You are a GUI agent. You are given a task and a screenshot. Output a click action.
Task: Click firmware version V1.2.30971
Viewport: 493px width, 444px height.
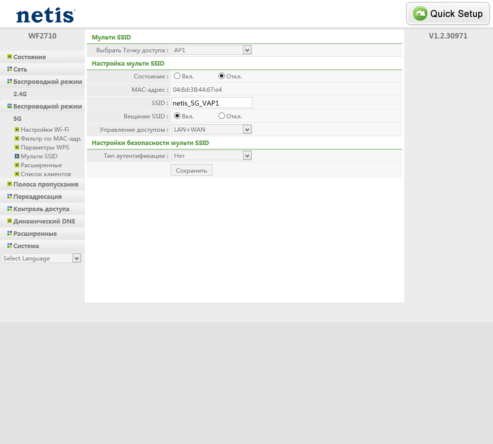(x=448, y=36)
